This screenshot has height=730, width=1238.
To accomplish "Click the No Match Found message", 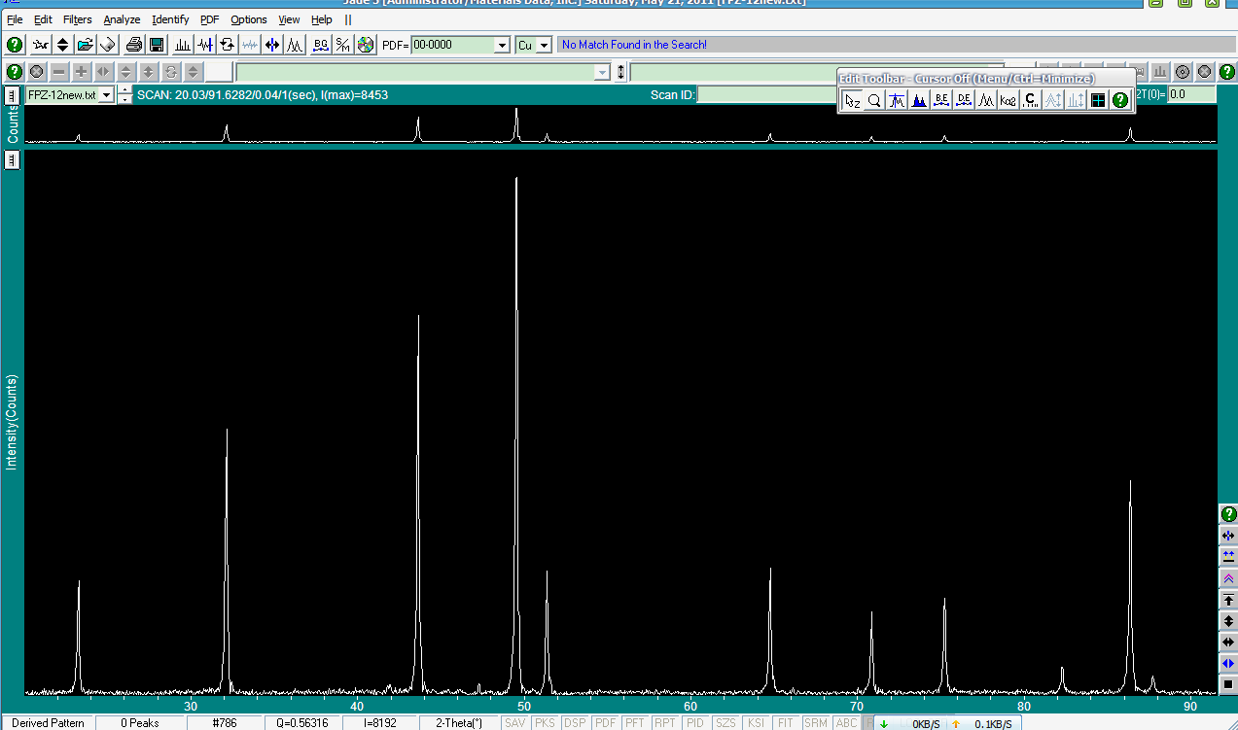I will coord(634,45).
